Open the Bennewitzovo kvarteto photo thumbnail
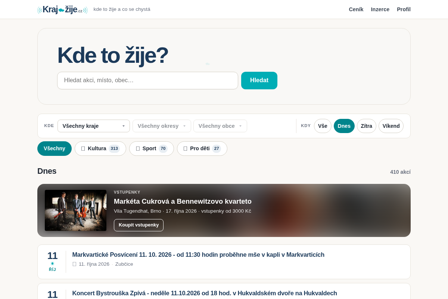448x299 pixels. [75, 210]
